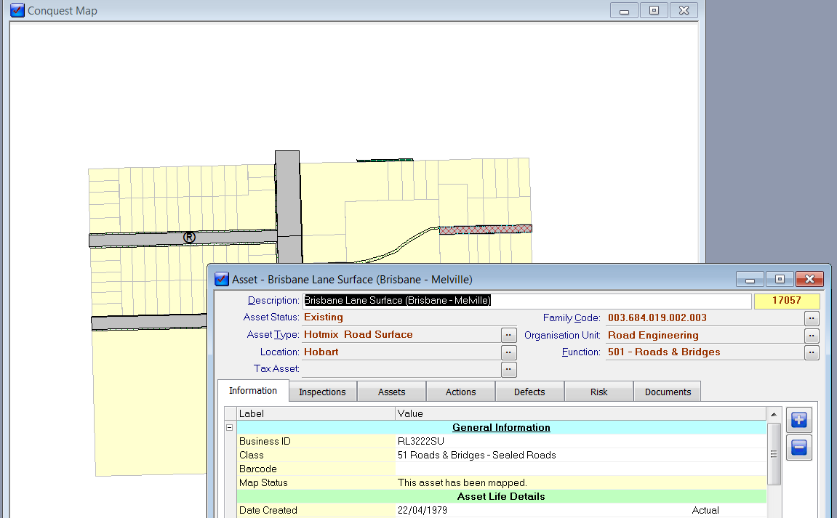Screen dimensions: 837x518
Task: Click the Conquest Map window app icon
Action: point(17,10)
